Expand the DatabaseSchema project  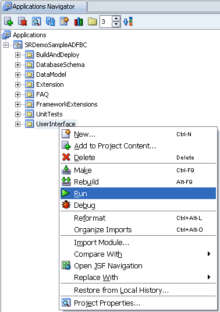point(17,65)
